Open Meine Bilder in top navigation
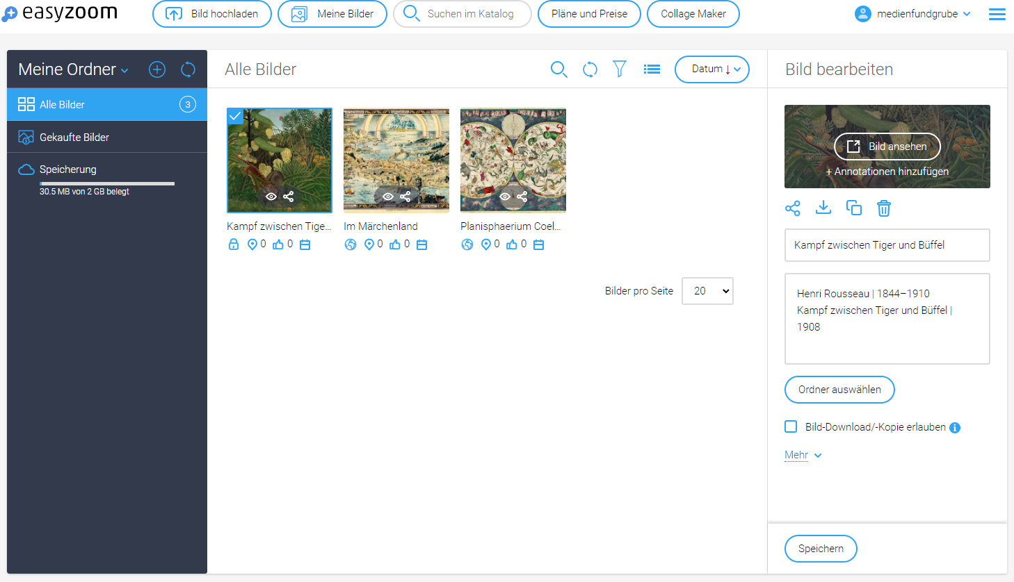The height and width of the screenshot is (582, 1014). [x=332, y=14]
